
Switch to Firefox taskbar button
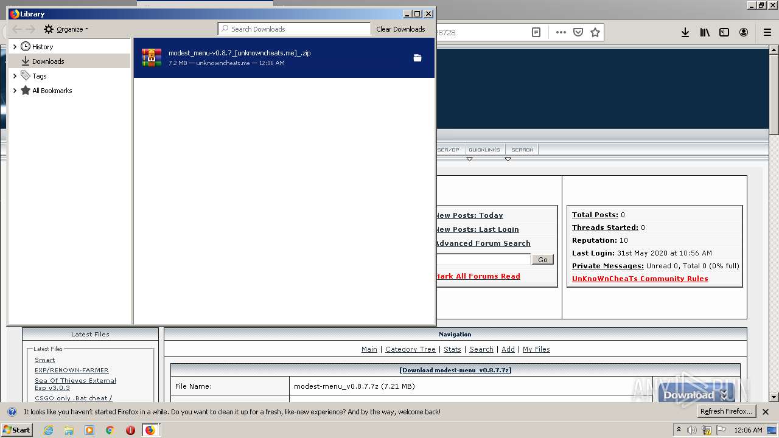(x=150, y=430)
